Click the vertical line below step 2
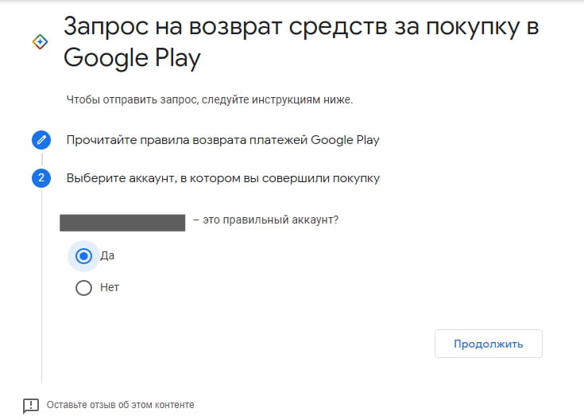584x420 pixels. pyautogui.click(x=41, y=318)
